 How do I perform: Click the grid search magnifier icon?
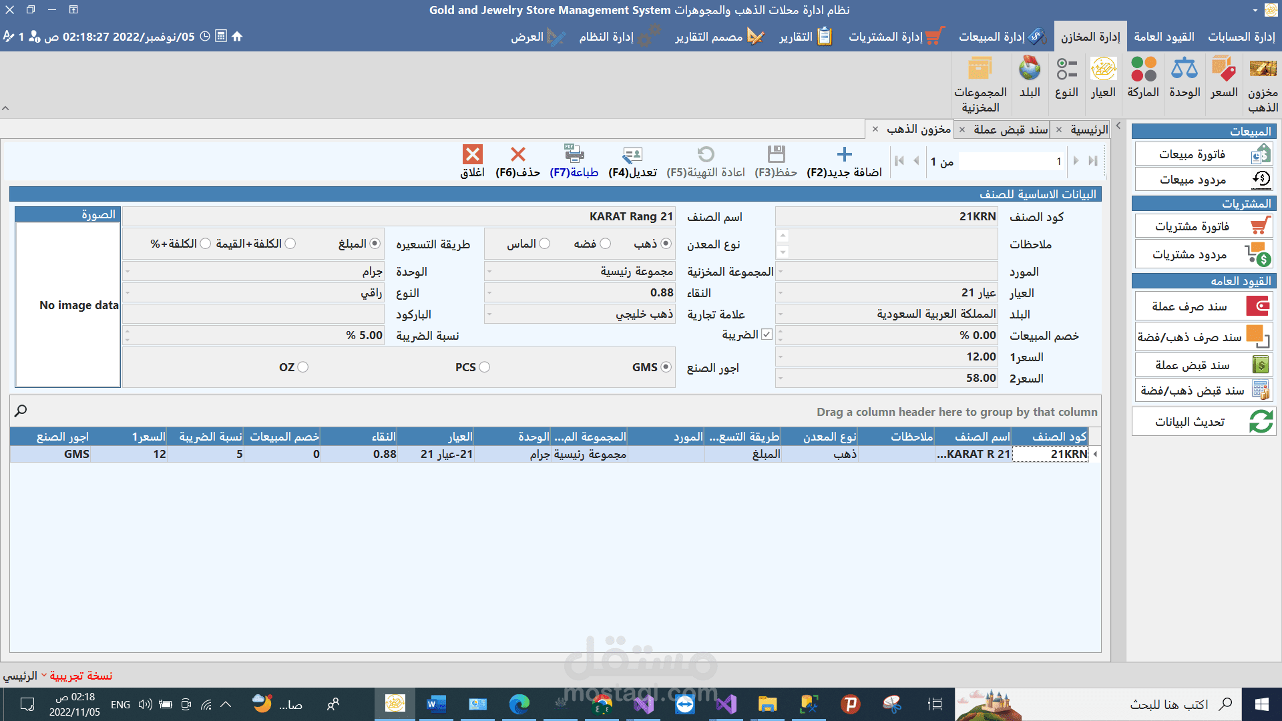tap(21, 411)
